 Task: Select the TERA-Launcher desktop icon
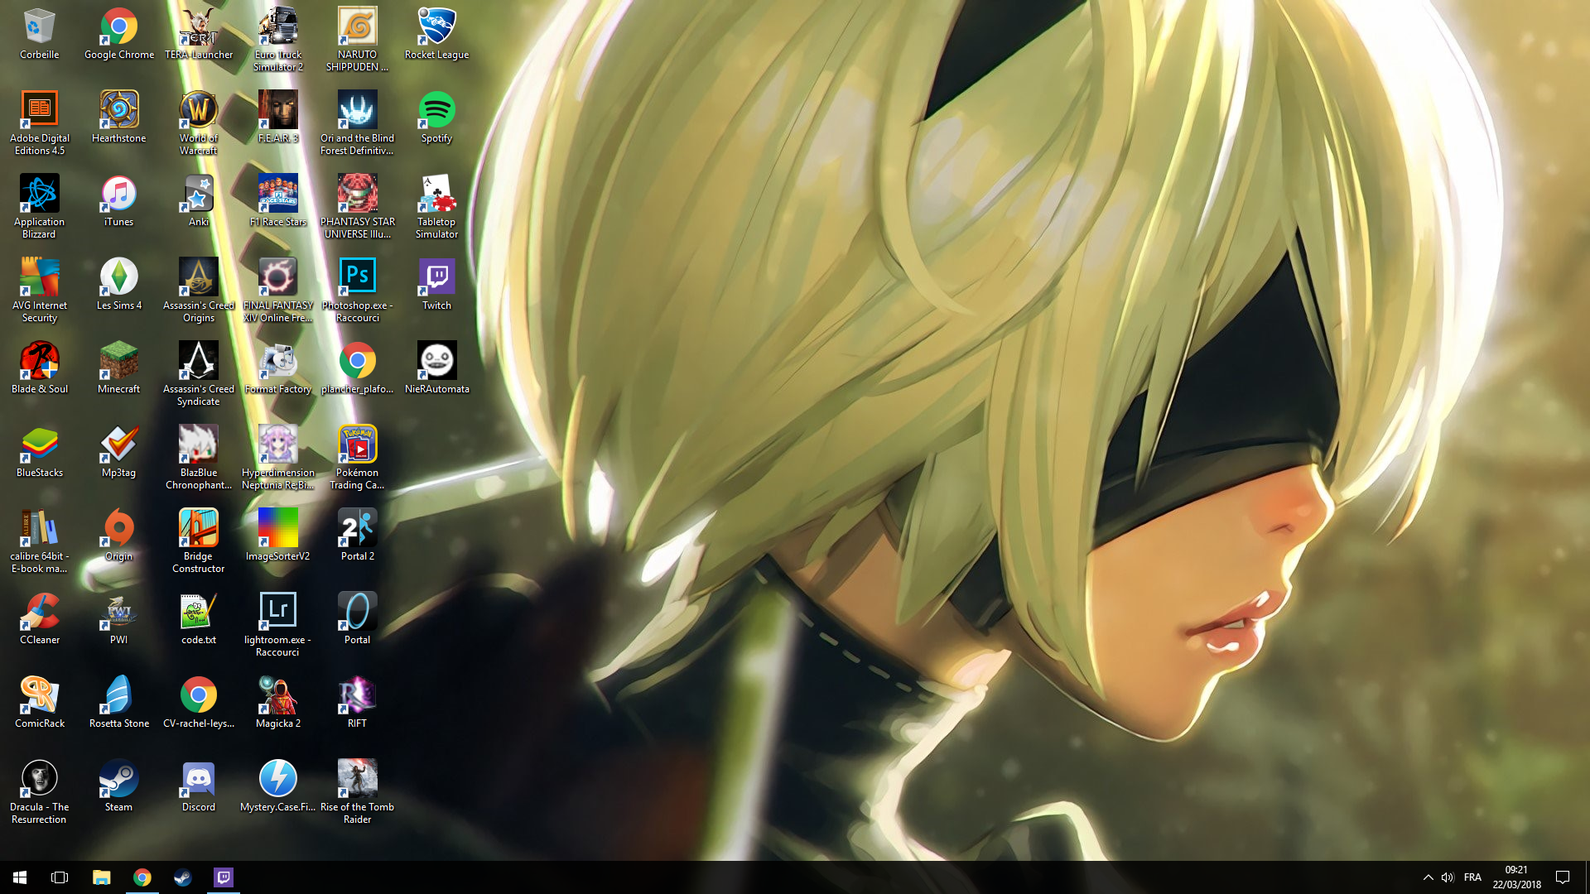click(x=199, y=35)
